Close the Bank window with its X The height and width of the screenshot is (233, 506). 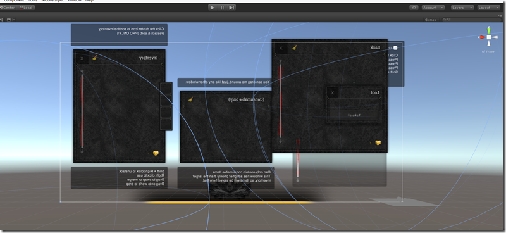pyautogui.click(x=281, y=49)
